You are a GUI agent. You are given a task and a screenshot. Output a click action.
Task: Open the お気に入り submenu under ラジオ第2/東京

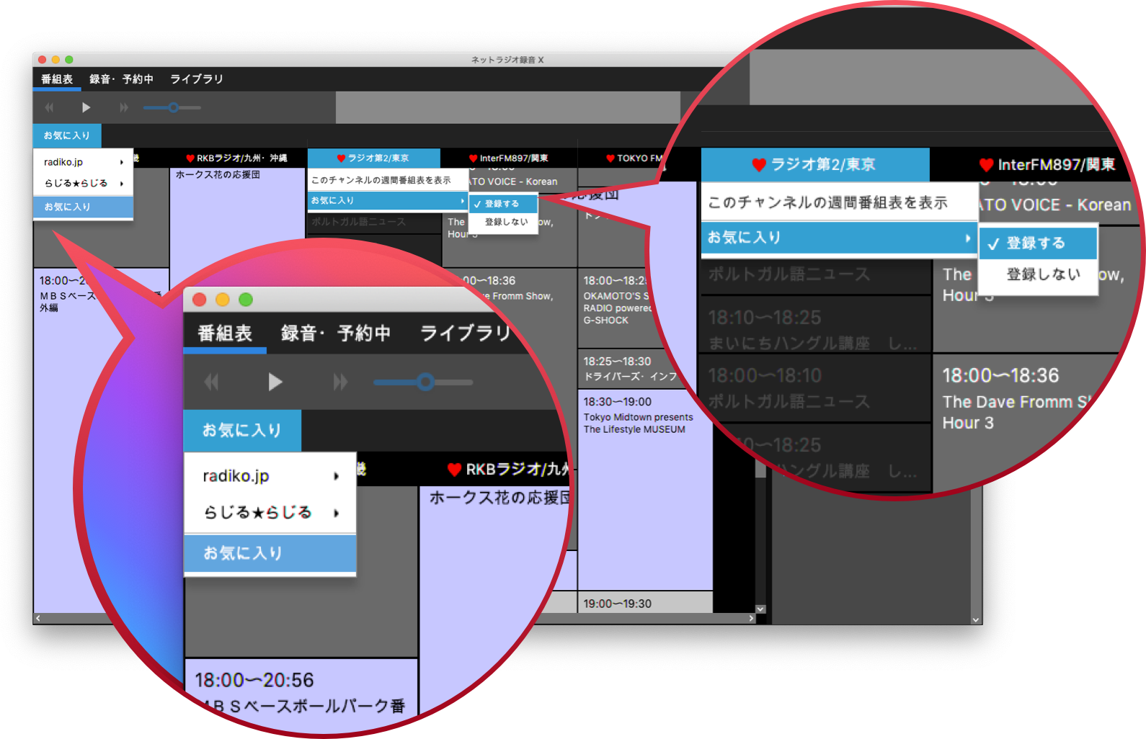pyautogui.click(x=387, y=201)
